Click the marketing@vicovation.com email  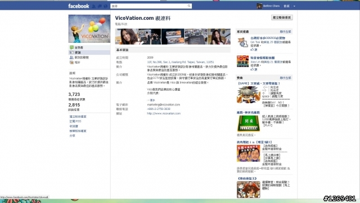click(x=164, y=105)
